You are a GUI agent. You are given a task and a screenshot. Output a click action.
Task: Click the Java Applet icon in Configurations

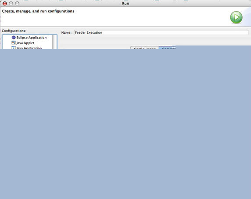(x=14, y=42)
